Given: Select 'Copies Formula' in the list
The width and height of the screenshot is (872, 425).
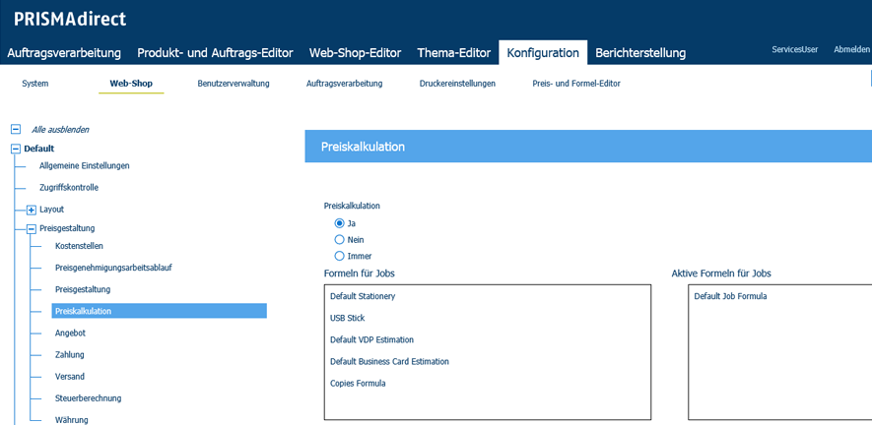Looking at the screenshot, I should (358, 384).
